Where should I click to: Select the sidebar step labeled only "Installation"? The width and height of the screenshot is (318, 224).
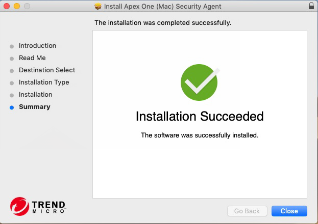(x=35, y=95)
